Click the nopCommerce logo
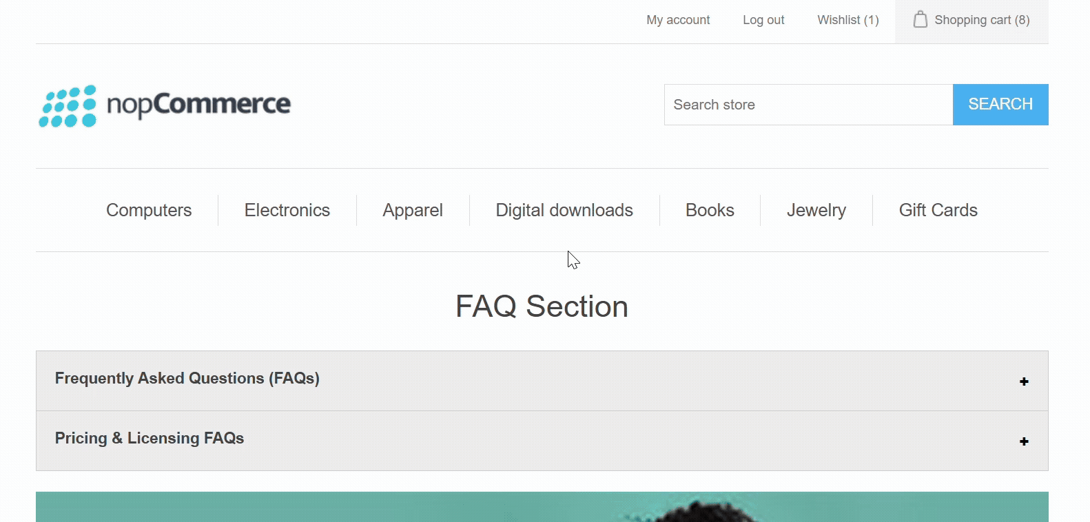Viewport: 1090px width, 522px height. coord(165,105)
